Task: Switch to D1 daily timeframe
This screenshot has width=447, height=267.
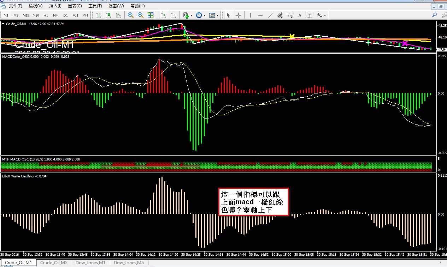Action: click(x=65, y=15)
